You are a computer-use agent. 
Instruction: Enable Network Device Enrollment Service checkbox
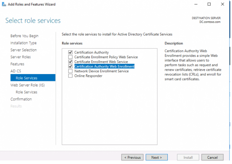coord(71,71)
